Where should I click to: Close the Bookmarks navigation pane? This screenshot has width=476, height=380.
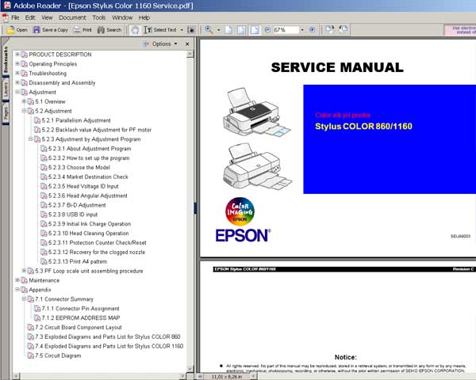coord(187,44)
